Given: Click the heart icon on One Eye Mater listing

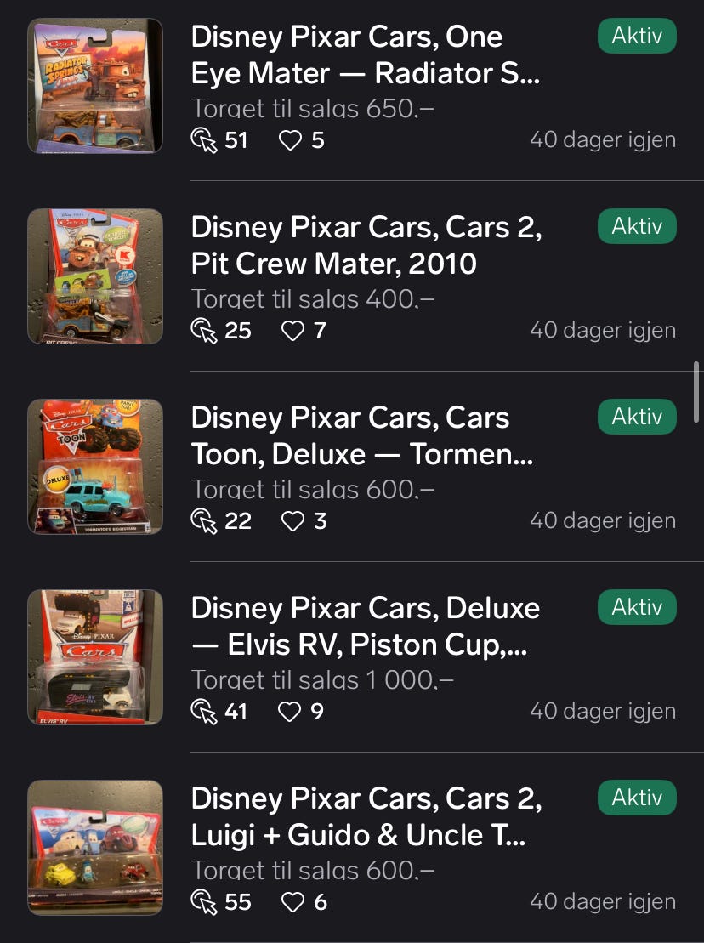Looking at the screenshot, I should 291,140.
